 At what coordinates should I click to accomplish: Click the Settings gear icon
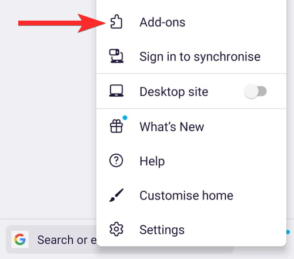coord(116,229)
